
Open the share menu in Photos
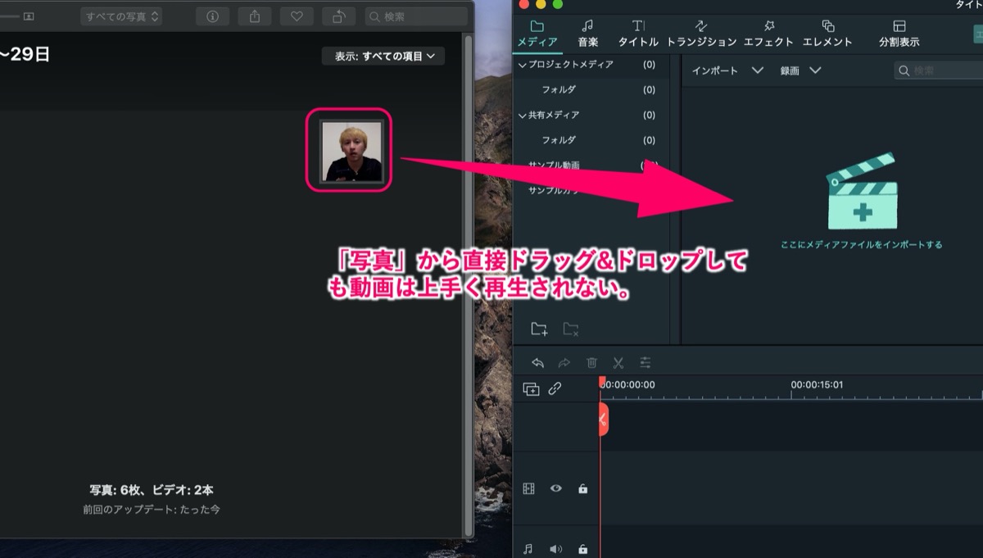(x=254, y=16)
